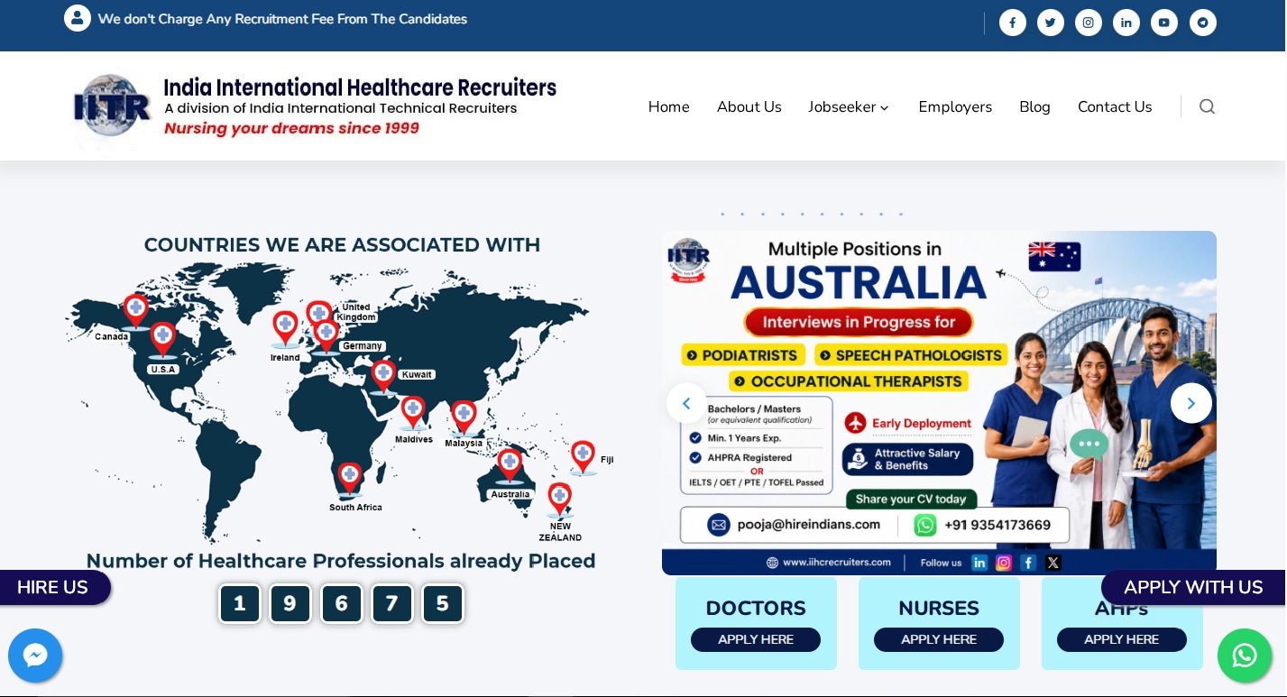Click the Ireland location pin
The width and height of the screenshot is (1287, 697).
285,329
